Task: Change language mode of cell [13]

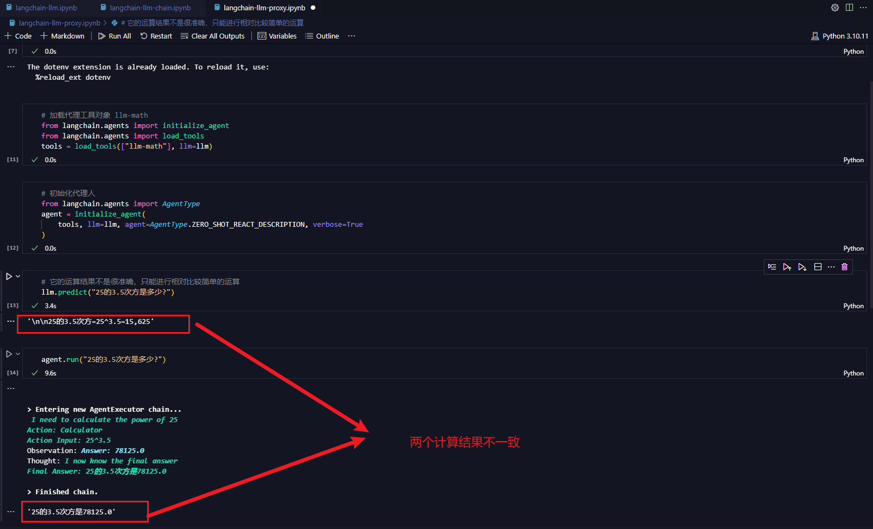Action: coord(853,306)
